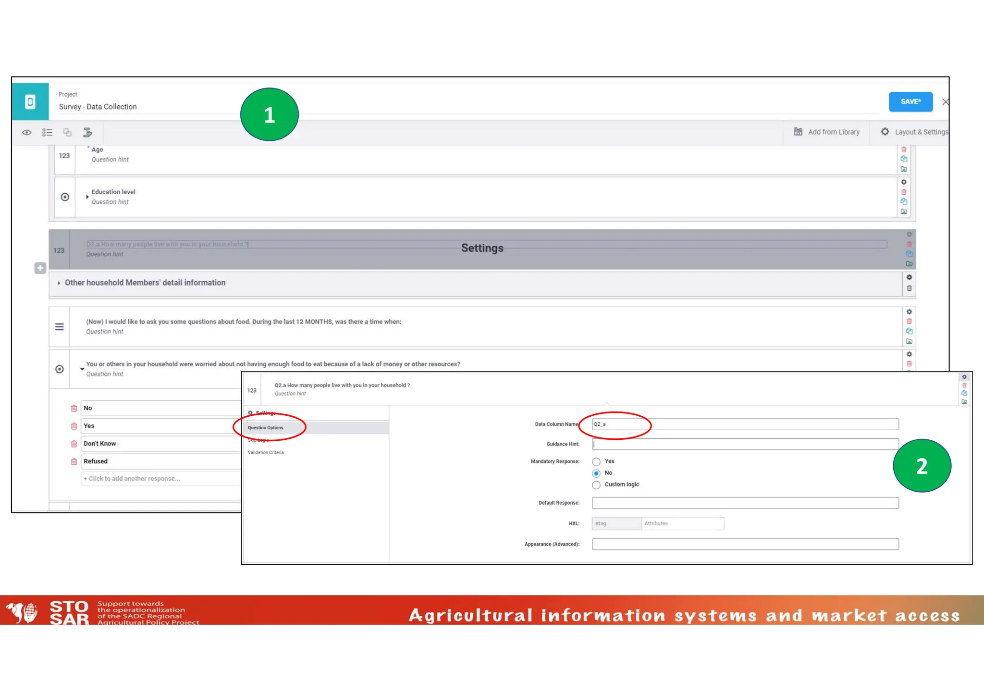Open the Question Options settings tab

click(x=266, y=428)
